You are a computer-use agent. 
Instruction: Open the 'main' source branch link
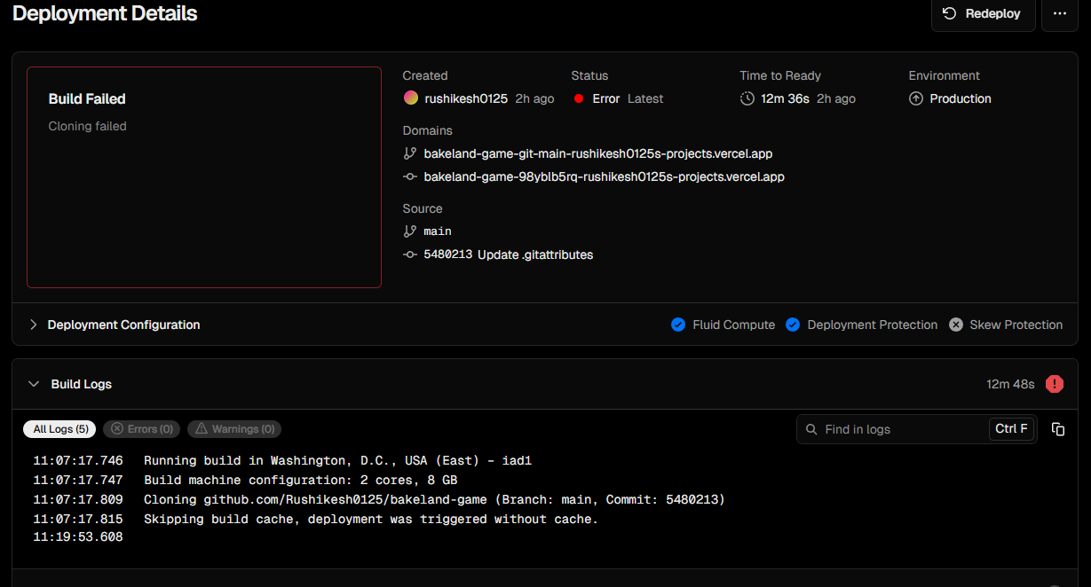(x=438, y=231)
